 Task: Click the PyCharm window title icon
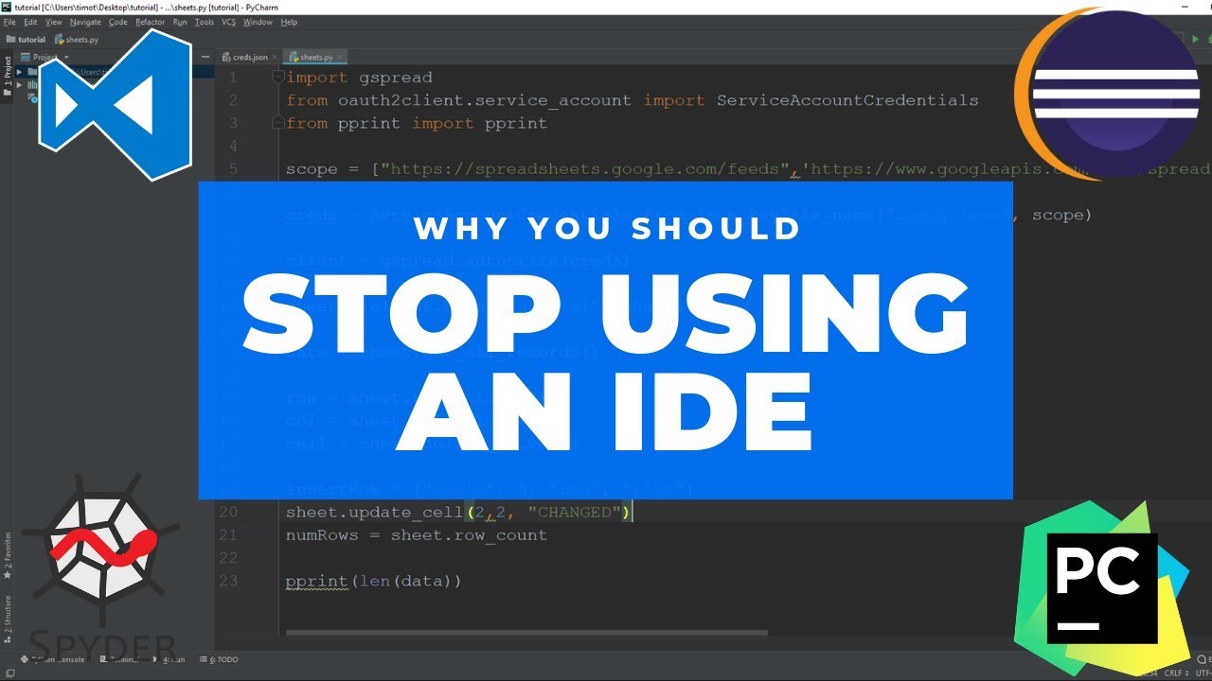pyautogui.click(x=8, y=7)
